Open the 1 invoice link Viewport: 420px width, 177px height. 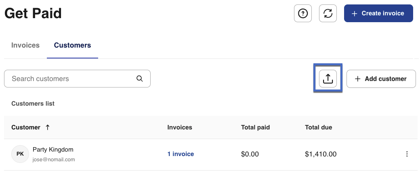coord(181,154)
